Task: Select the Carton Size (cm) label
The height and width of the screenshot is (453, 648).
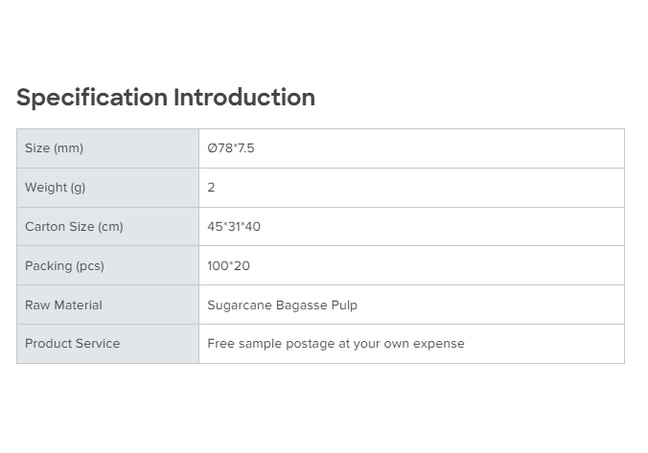Action: pyautogui.click(x=74, y=227)
